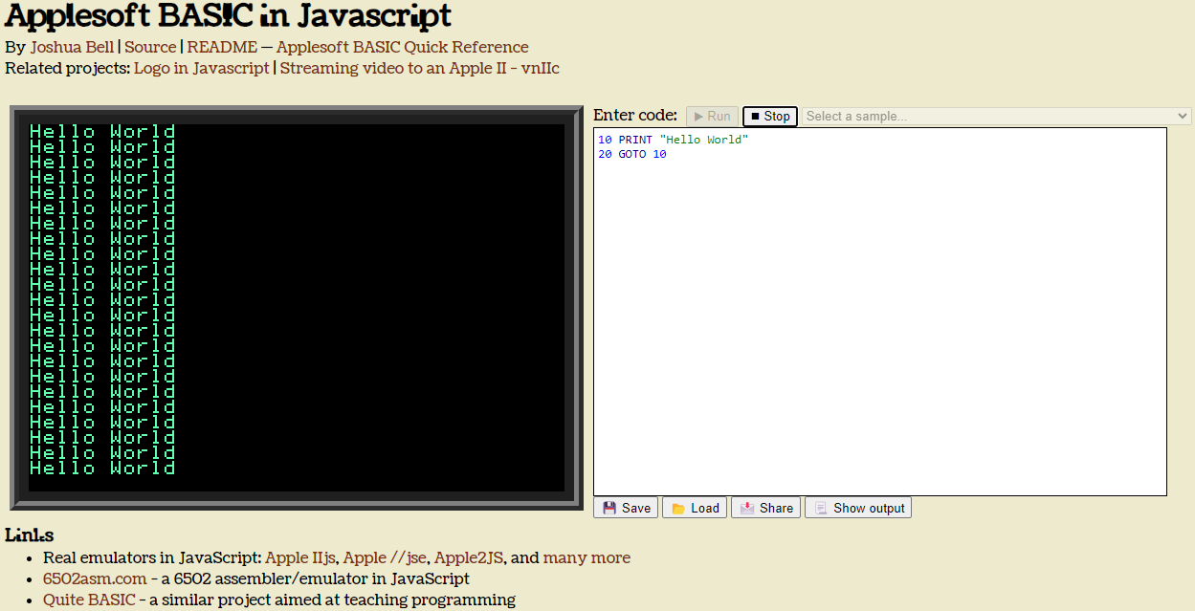Follow the Apple IIjs emulator link

pos(300,557)
